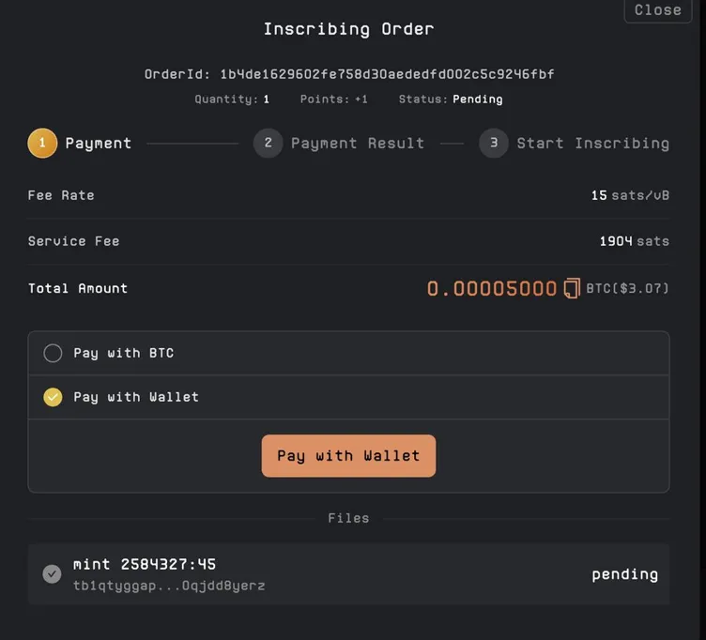Click the Payment step label
Screen dimensions: 706x640
(x=98, y=144)
